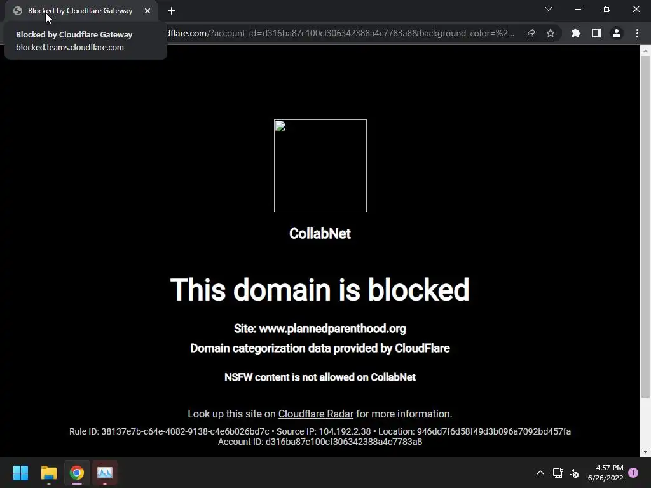
Task: Open File Explorer from the taskbar
Action: [49, 473]
